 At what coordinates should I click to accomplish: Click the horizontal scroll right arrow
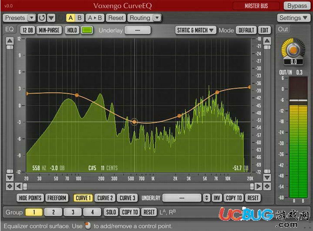pyautogui.click(x=258, y=186)
